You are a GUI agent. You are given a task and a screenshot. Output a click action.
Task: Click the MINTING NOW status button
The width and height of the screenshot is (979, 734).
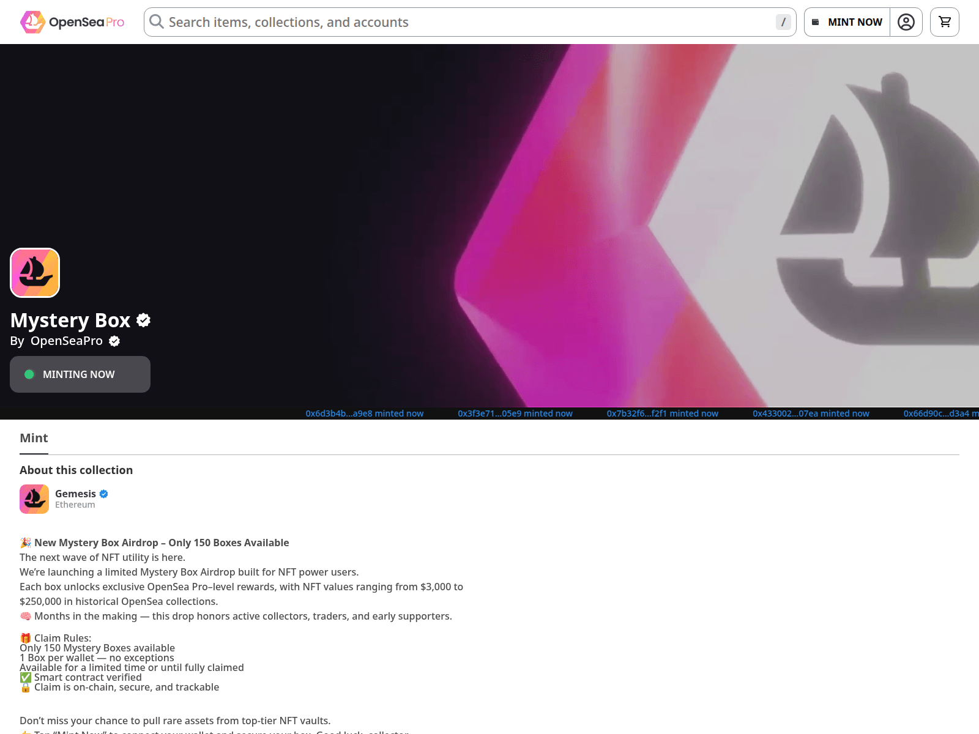[80, 374]
